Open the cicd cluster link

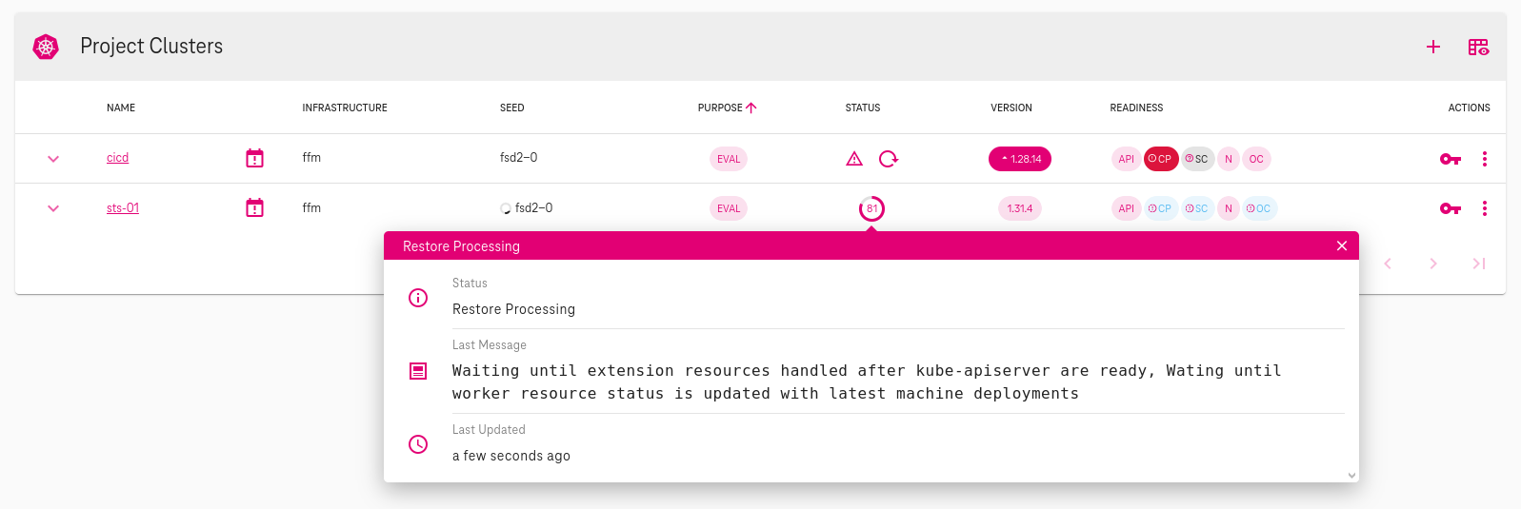coord(117,158)
